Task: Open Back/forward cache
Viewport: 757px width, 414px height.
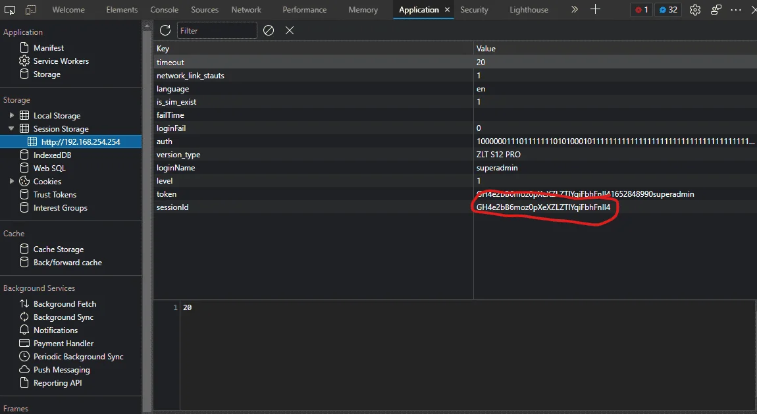Action: 68,263
